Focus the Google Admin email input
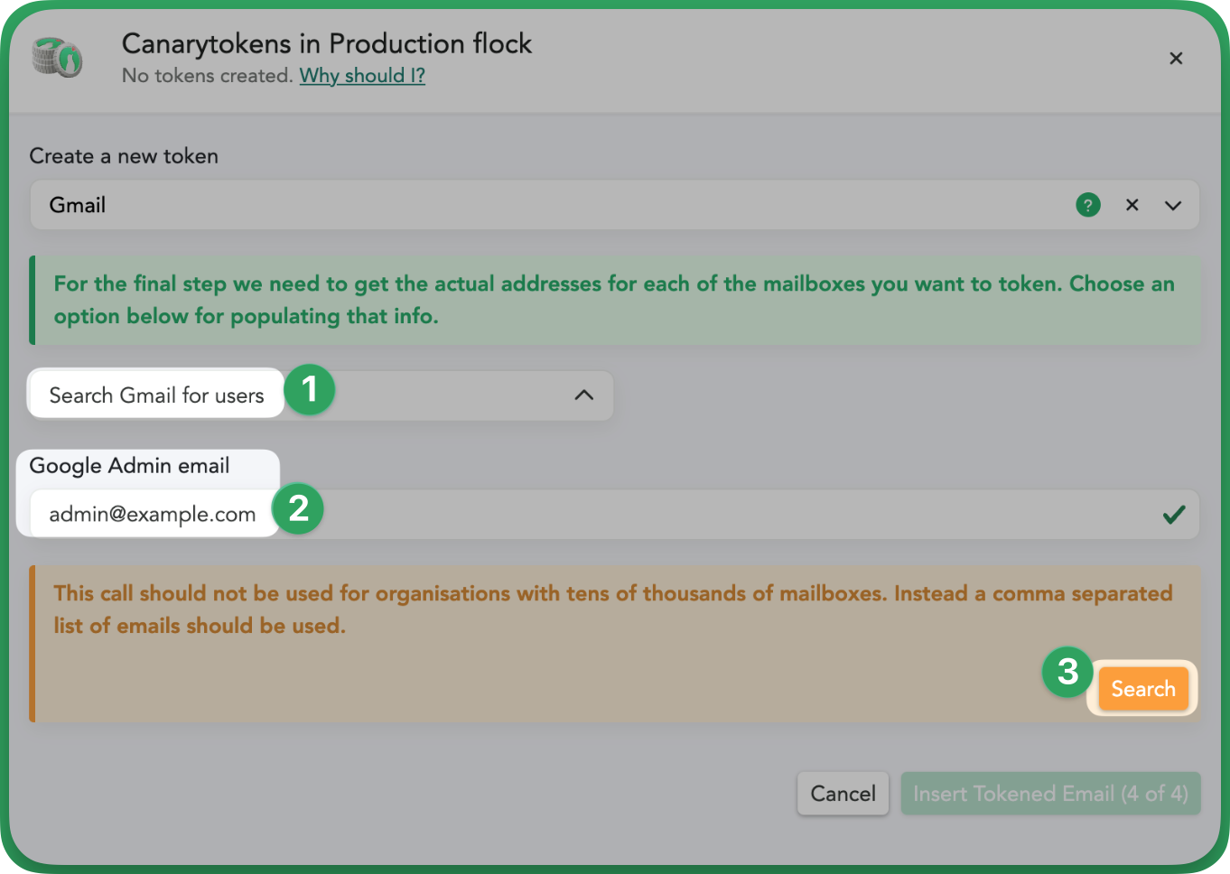 point(614,515)
